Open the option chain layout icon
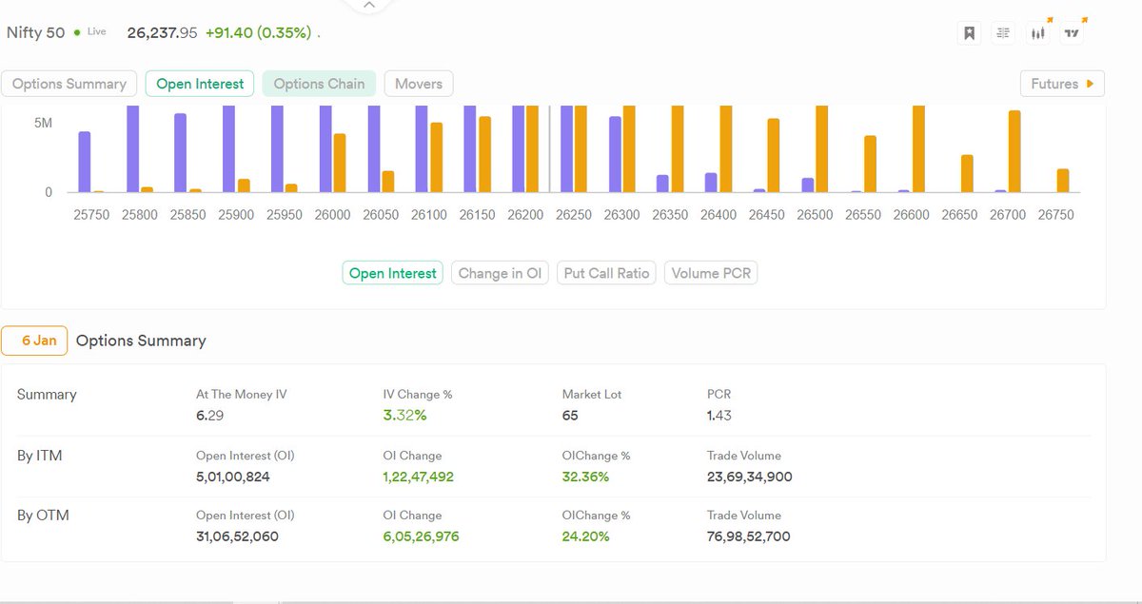This screenshot has width=1142, height=604. [x=1003, y=33]
